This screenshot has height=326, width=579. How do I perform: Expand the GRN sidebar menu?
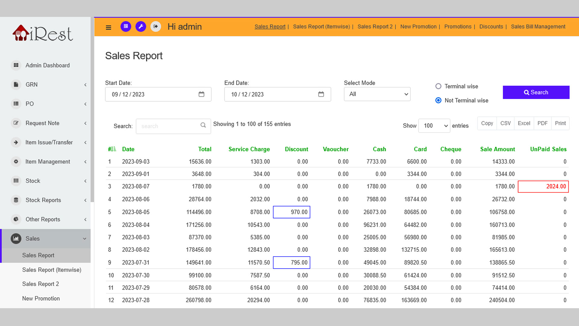85,85
